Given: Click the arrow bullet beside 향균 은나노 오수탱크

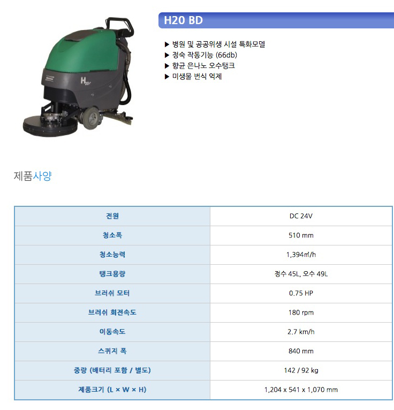Looking at the screenshot, I should [x=167, y=66].
